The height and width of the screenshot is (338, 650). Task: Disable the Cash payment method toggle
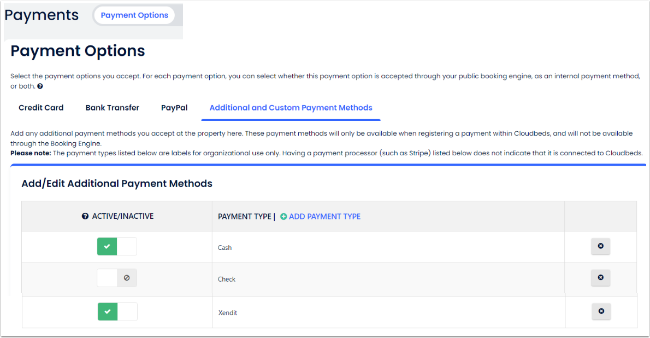tap(117, 247)
